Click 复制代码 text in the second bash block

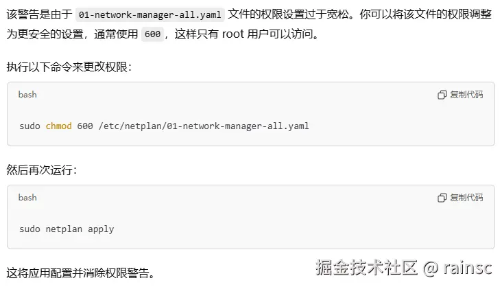tap(466, 198)
